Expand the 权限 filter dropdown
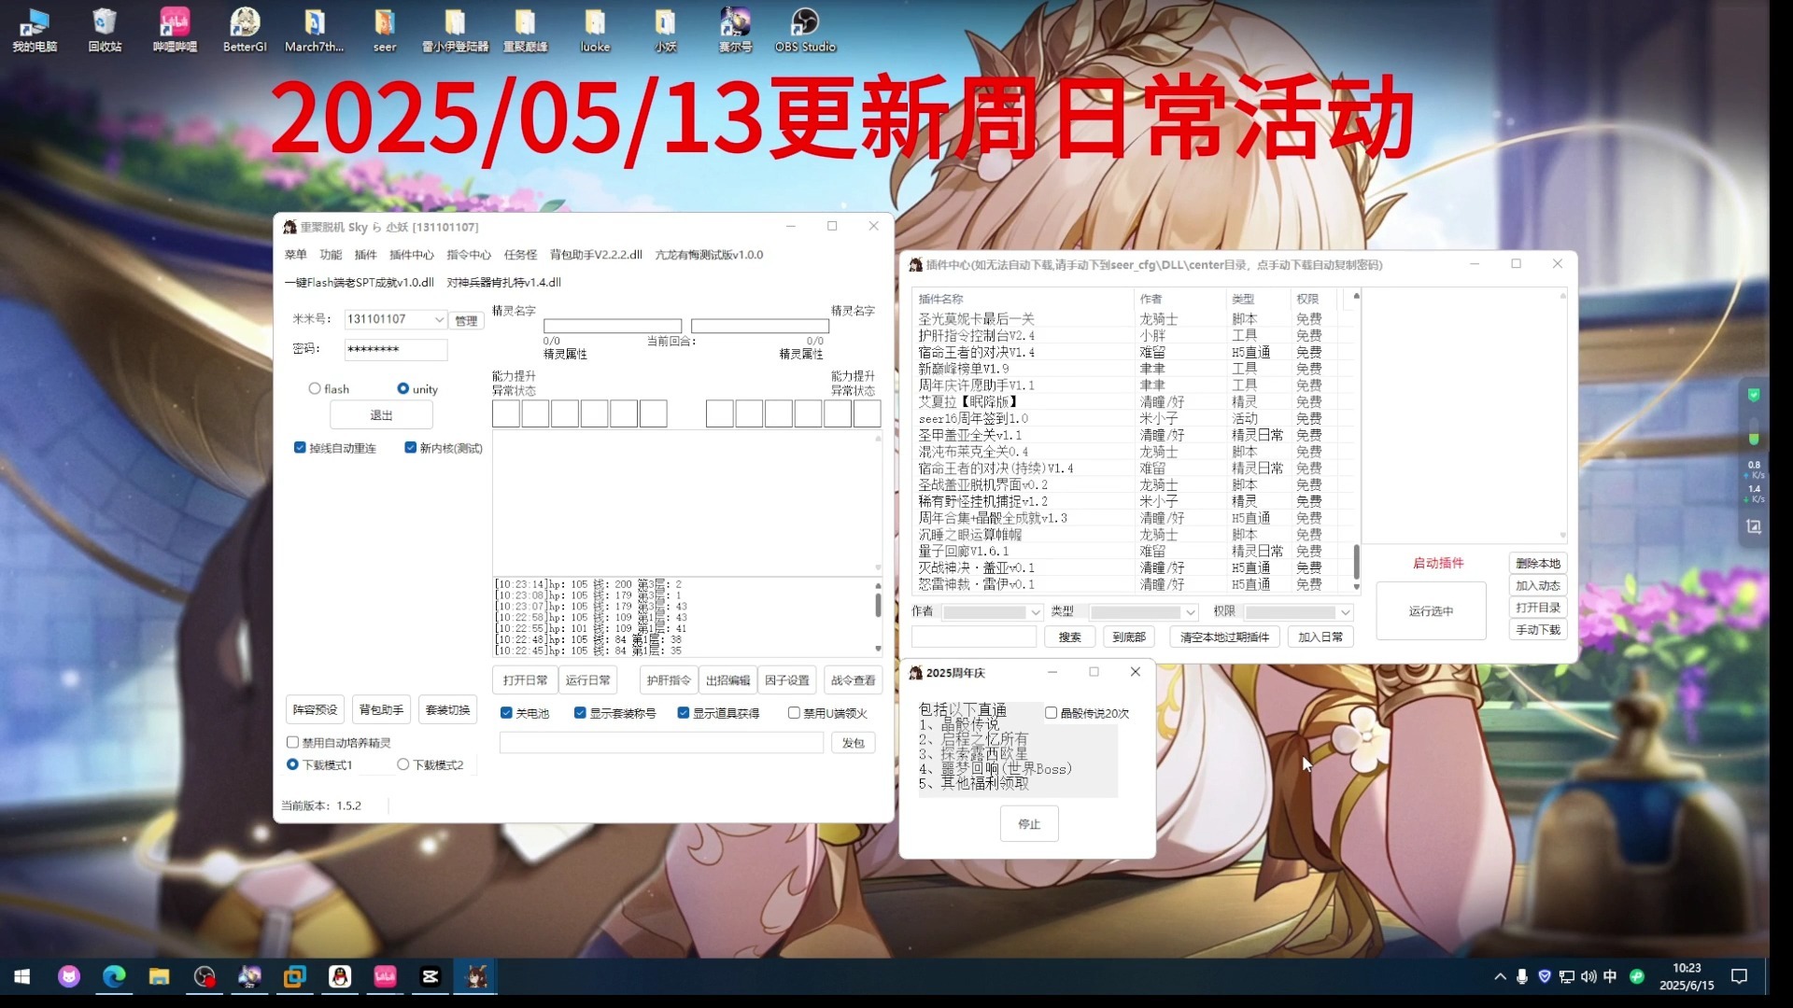This screenshot has height=1008, width=1793. [1345, 612]
